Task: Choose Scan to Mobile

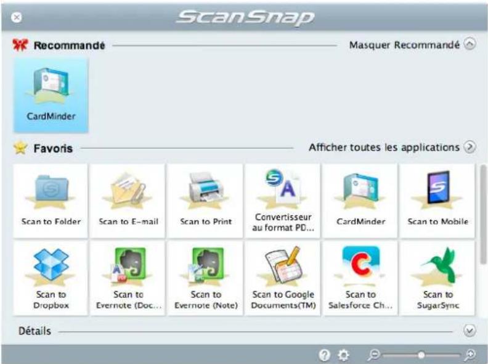Action: (437, 201)
